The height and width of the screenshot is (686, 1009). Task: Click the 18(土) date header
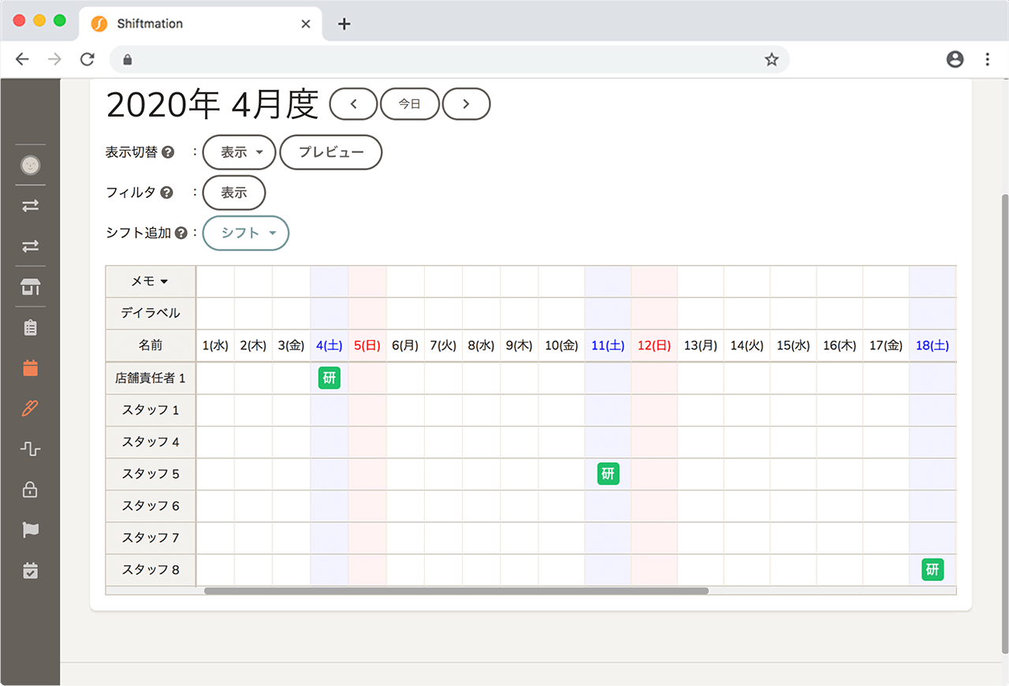(x=933, y=345)
